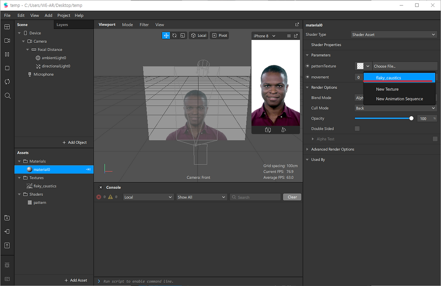Choose flaky_caustics from the texture dropdown list
The image size is (441, 286).
coord(400,78)
